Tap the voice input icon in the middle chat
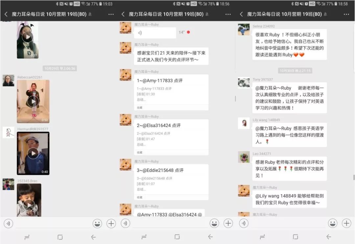This screenshot has width=355, height=244. point(125,223)
